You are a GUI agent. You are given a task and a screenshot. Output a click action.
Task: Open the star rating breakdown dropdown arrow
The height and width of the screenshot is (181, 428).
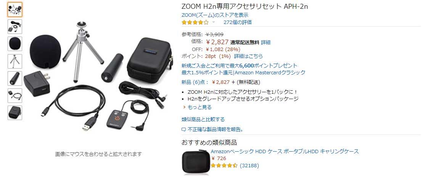click(214, 22)
